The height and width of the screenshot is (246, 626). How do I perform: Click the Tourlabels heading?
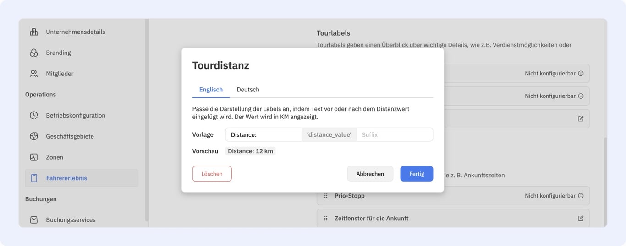(333, 33)
